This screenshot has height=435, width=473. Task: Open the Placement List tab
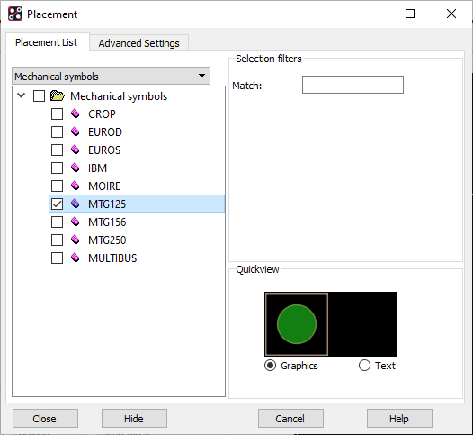[46, 42]
